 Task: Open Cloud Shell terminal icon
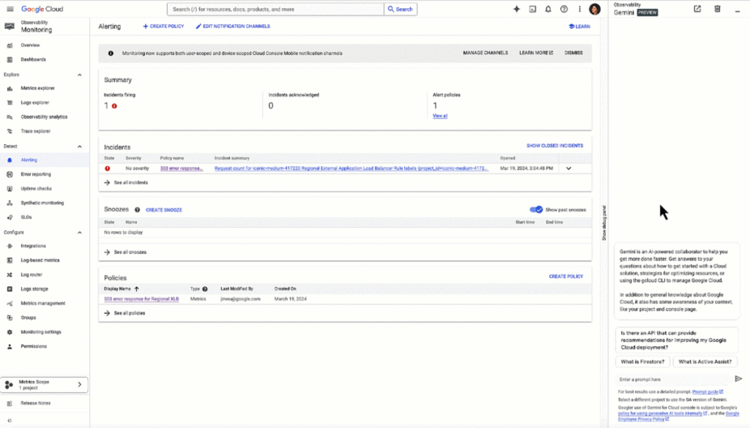pos(532,9)
